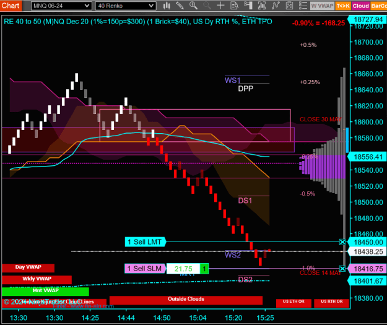Click the 18416.75 stop price marker
Screen dimensions: 387x325
pyautogui.click(x=367, y=269)
